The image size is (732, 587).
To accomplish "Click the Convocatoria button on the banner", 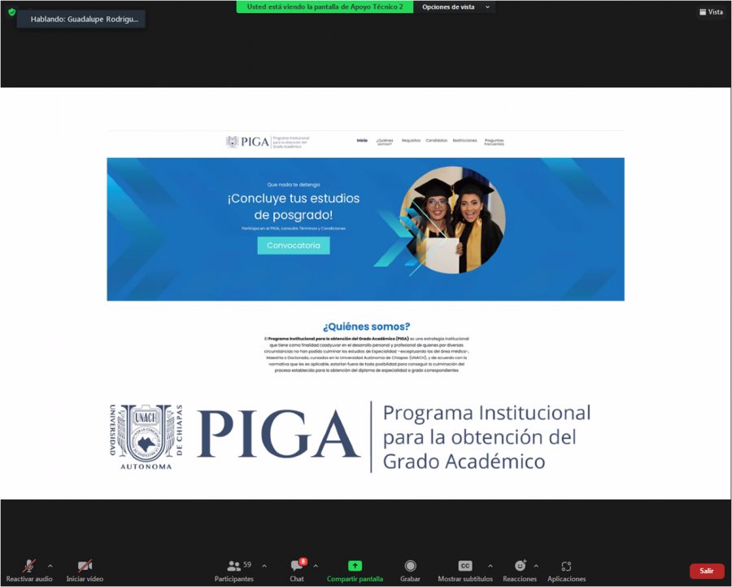I will point(294,245).
